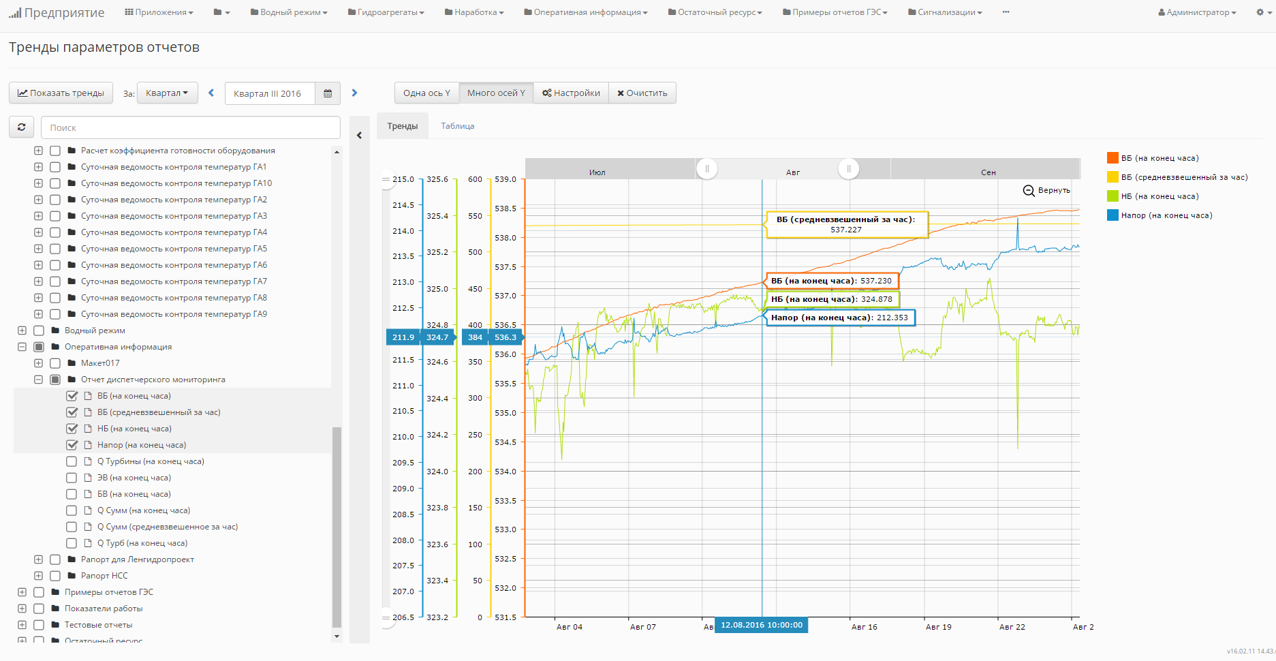
Task: Uncheck ВБ (на конец часа) parameter
Action: pyautogui.click(x=72, y=396)
